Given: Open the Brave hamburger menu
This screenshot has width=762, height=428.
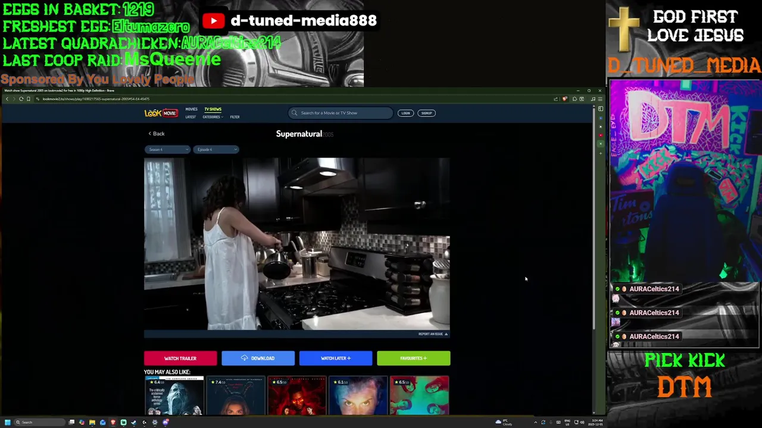Looking at the screenshot, I should pos(600,99).
